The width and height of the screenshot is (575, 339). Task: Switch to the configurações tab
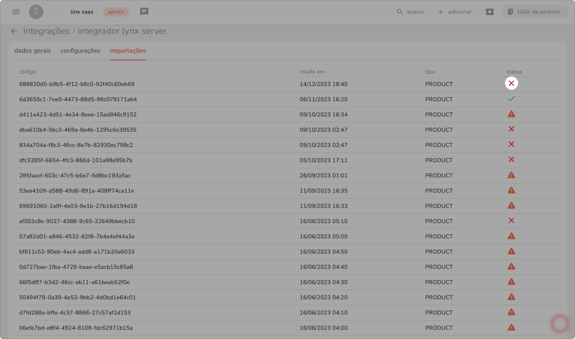tap(80, 51)
